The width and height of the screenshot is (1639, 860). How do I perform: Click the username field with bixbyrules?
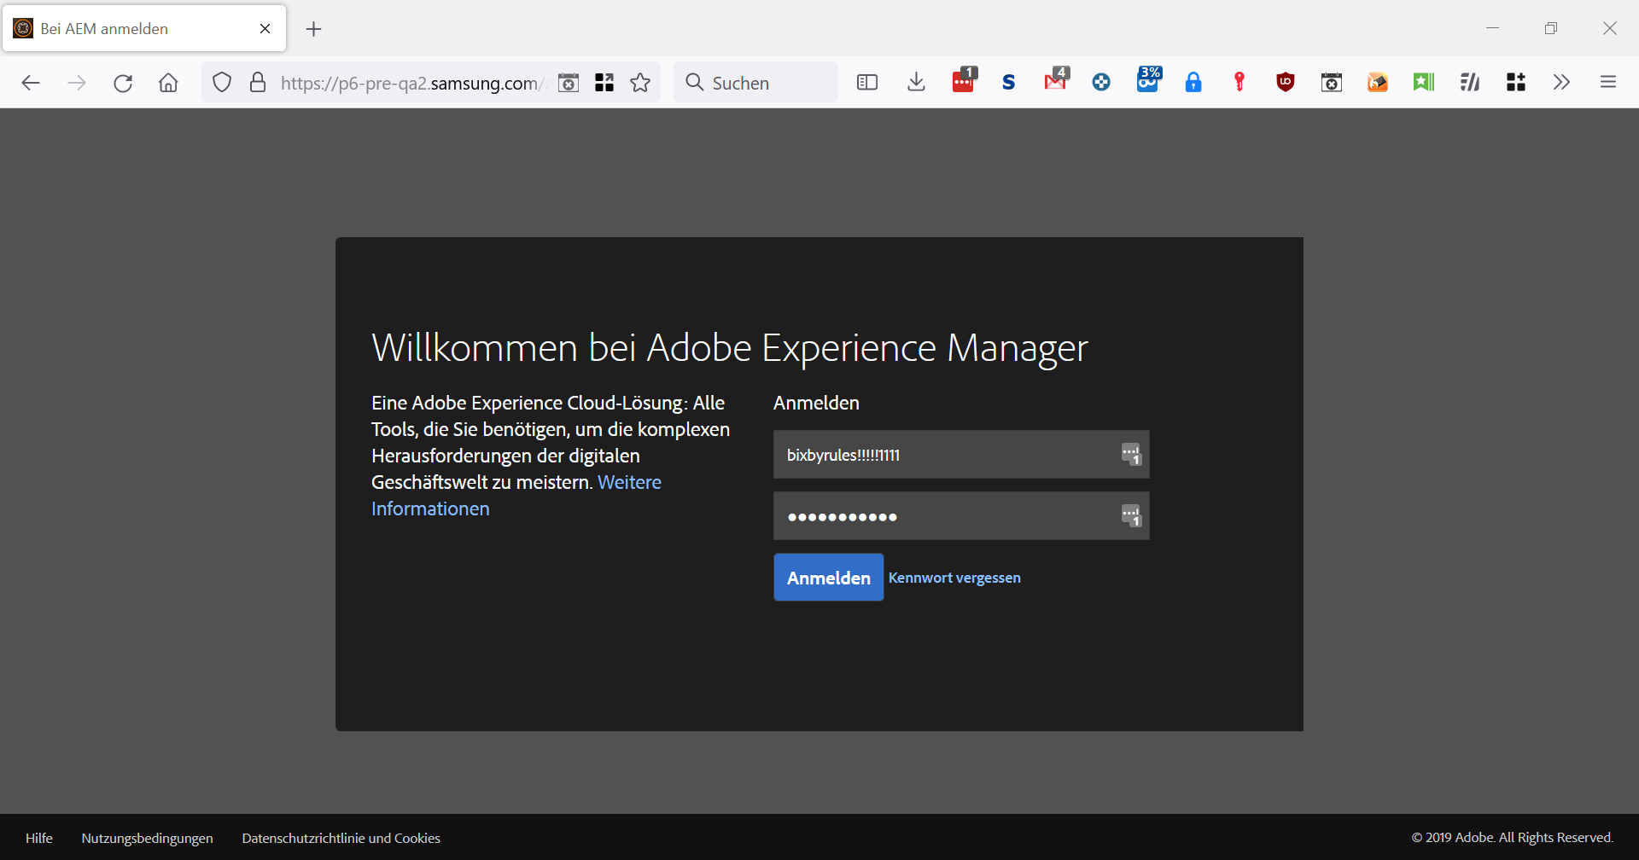click(961, 455)
